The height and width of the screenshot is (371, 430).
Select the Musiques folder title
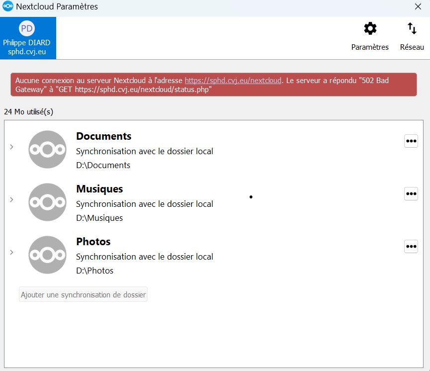click(99, 189)
